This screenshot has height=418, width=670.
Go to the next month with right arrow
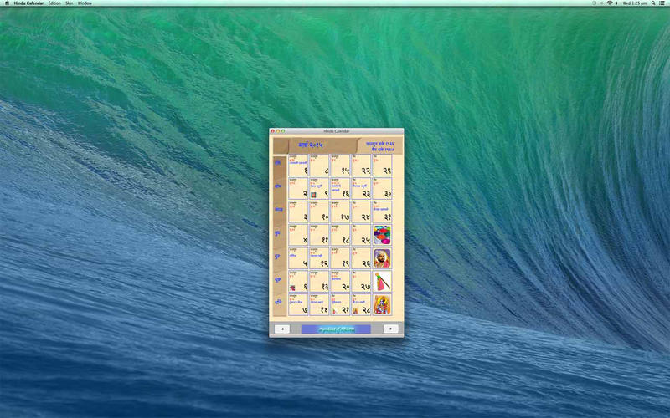[390, 329]
